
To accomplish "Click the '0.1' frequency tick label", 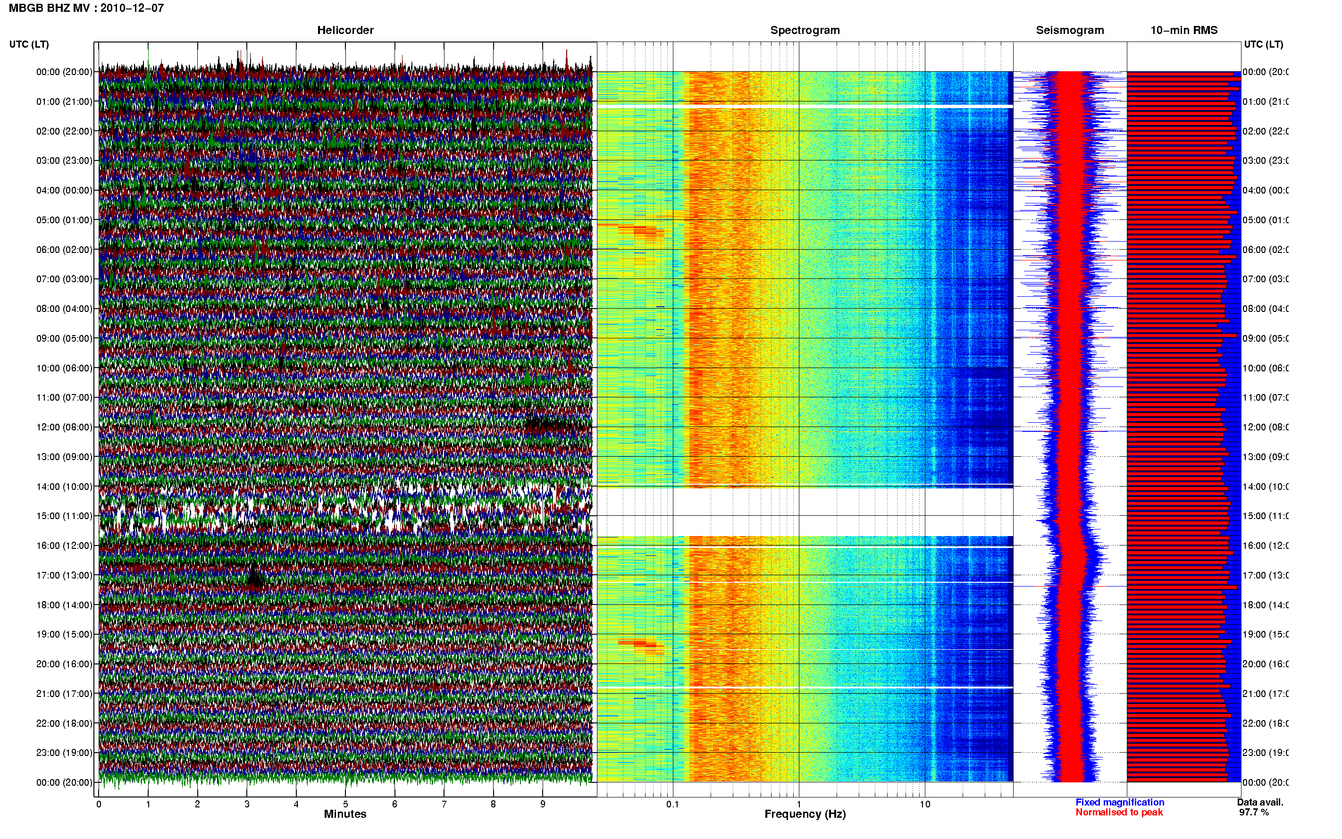I will [x=672, y=804].
